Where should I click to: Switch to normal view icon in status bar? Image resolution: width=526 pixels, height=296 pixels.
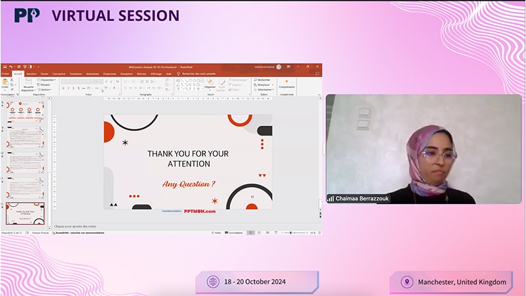251,233
